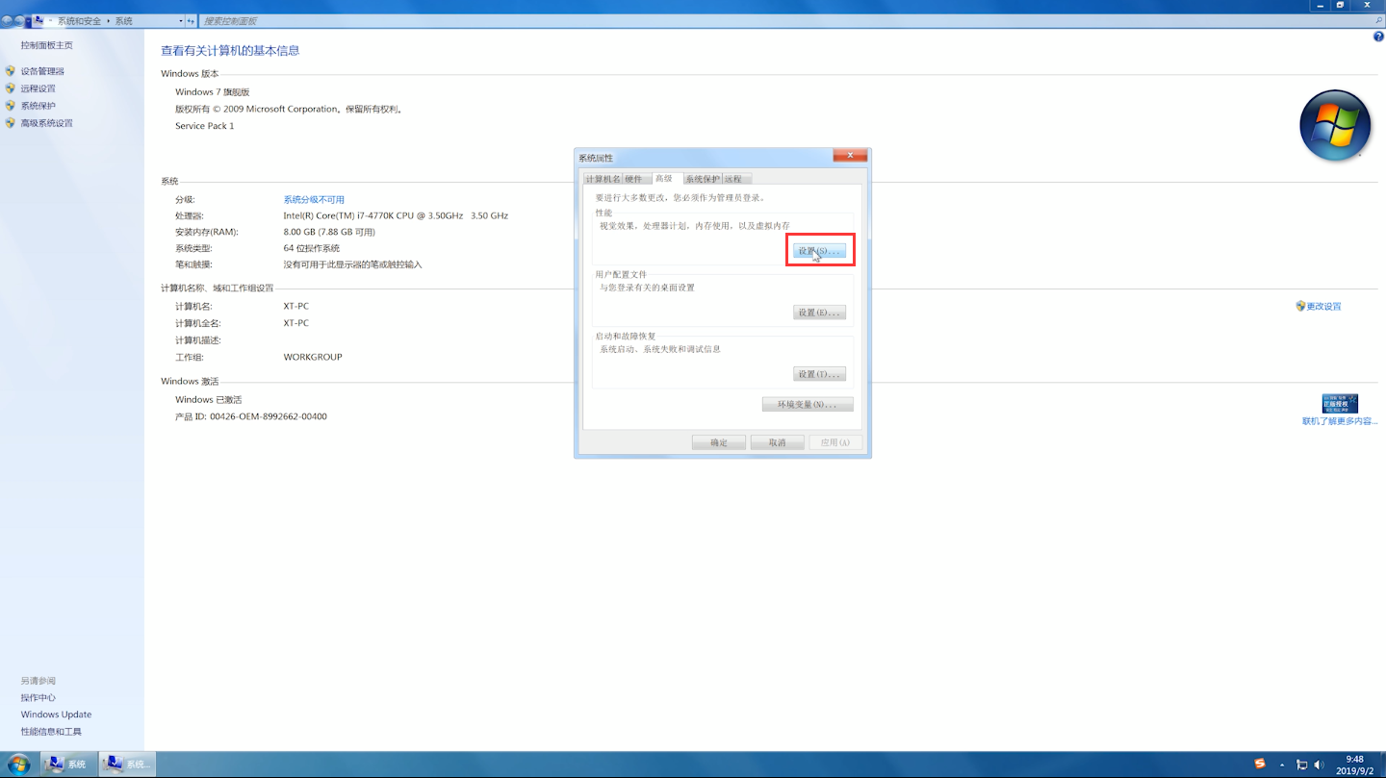Screen dimensions: 1386x778
Task: Click the WORKGROUP value
Action: (313, 357)
